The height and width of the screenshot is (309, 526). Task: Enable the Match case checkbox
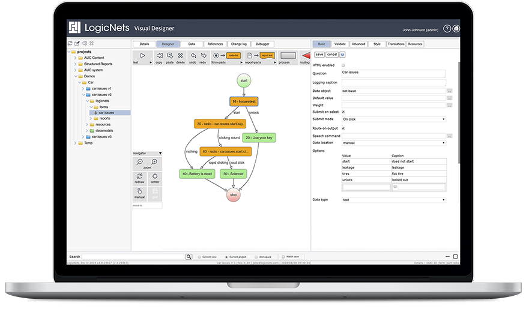tap(283, 257)
